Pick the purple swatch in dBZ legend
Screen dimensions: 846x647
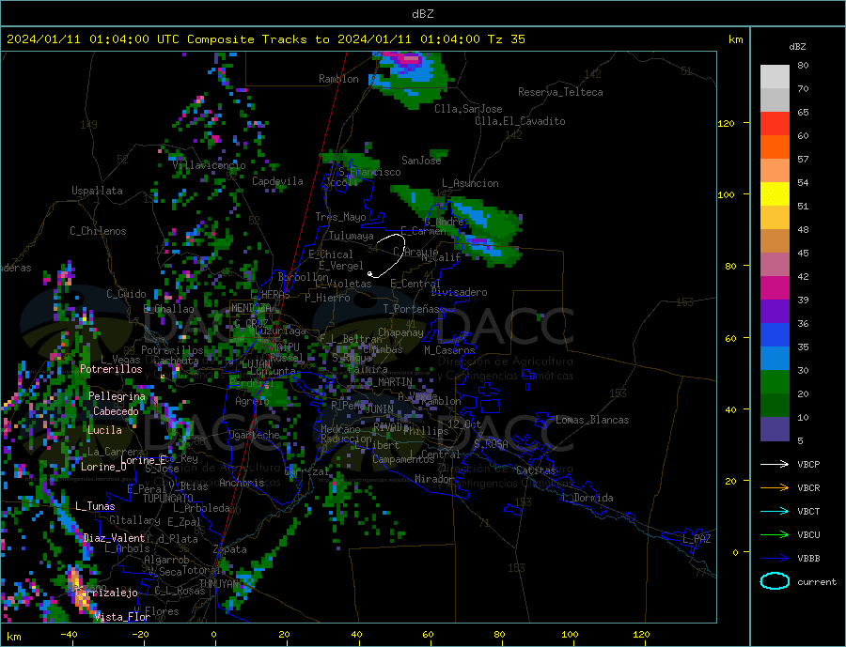tap(775, 312)
